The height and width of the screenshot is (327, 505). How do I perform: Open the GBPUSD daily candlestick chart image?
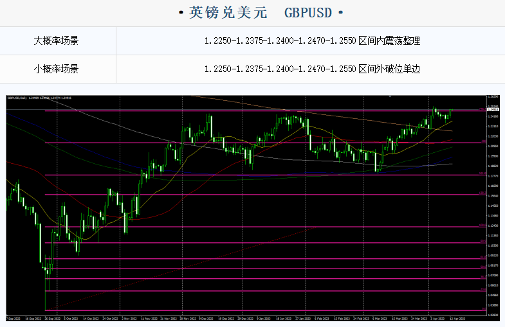tap(252, 208)
